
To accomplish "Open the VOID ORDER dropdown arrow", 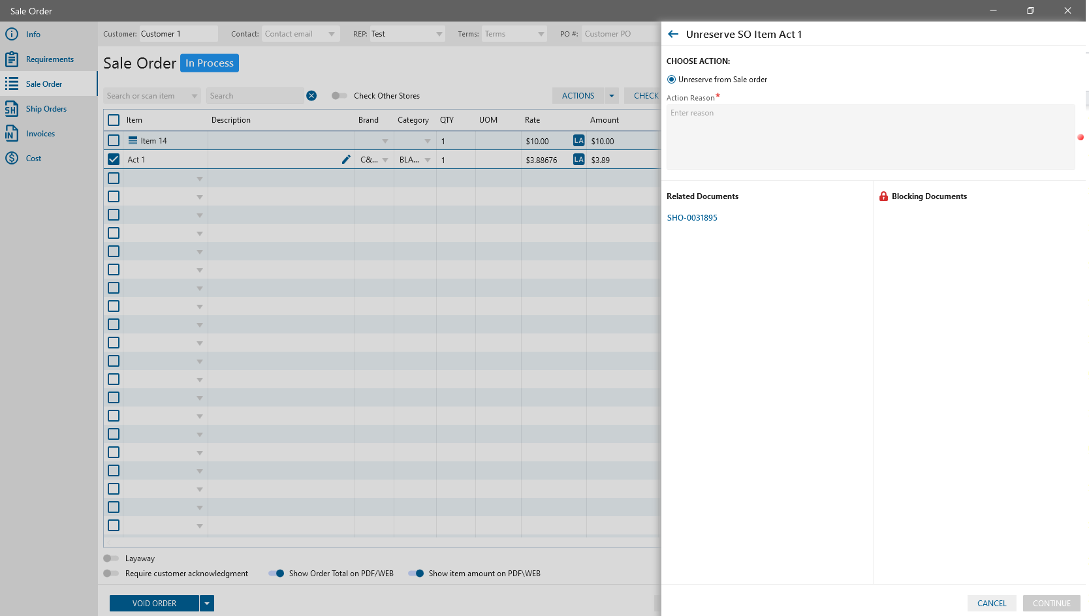I will coord(207,604).
